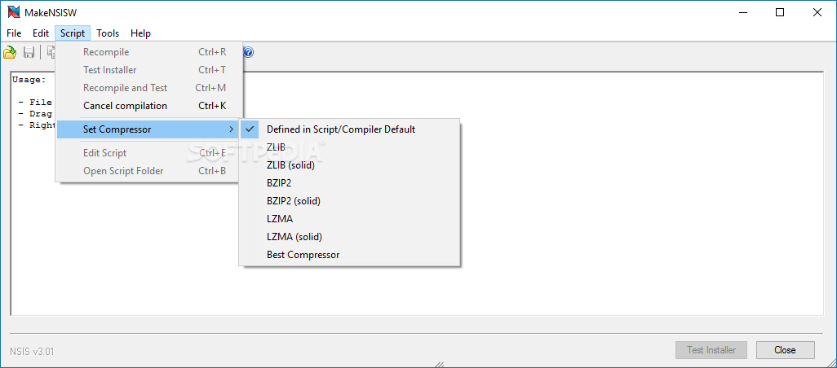
Task: Minimize the MakeNSISW window
Action: (x=742, y=12)
